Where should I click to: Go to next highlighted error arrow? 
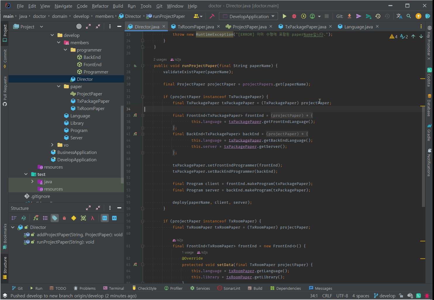point(421,36)
